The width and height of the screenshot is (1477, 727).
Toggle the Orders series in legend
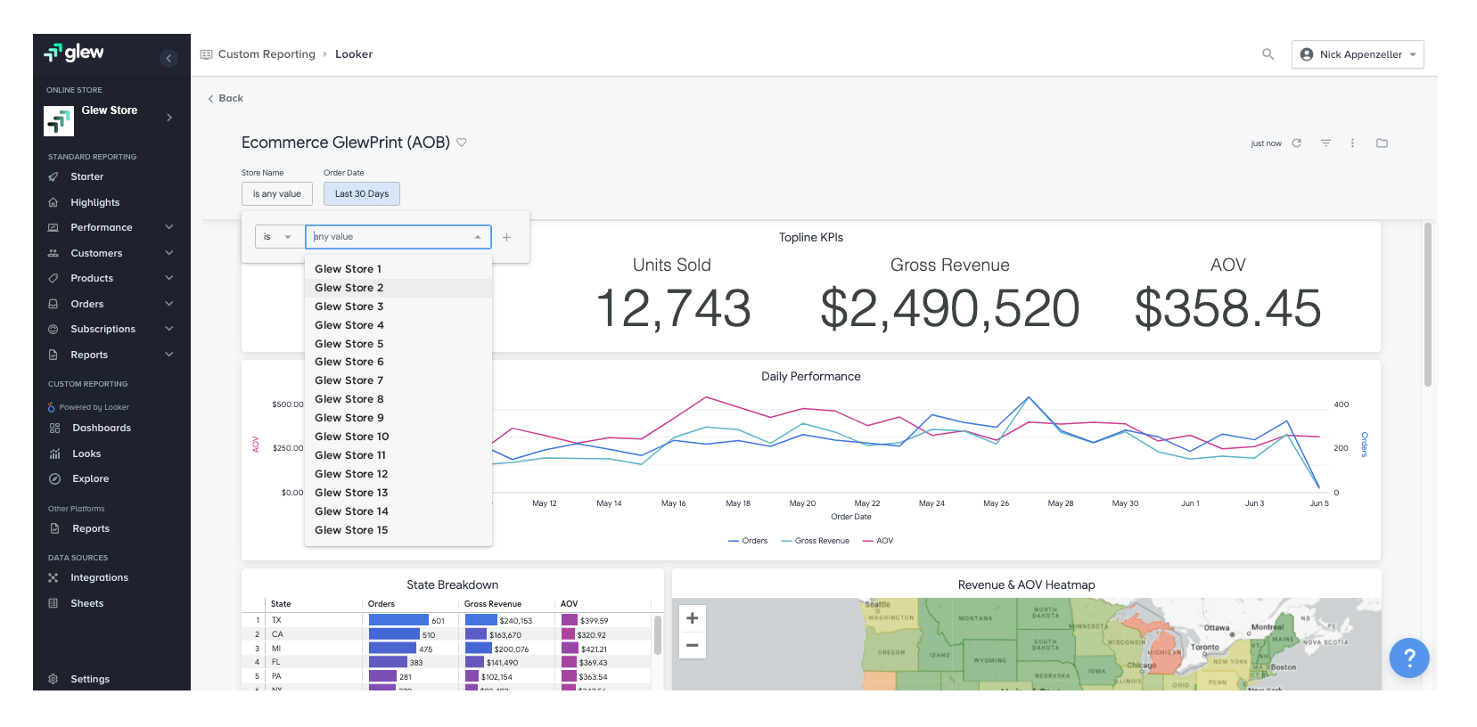(x=748, y=541)
